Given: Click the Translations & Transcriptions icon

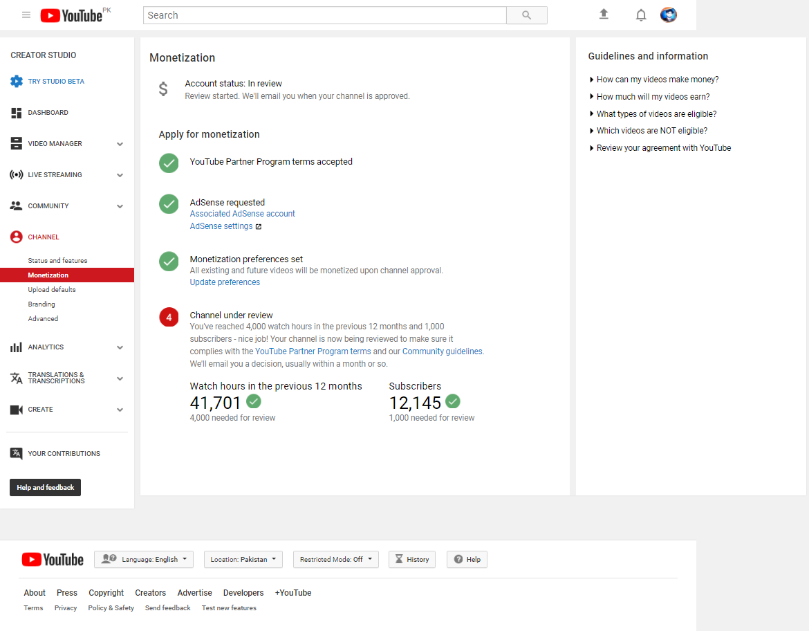Looking at the screenshot, I should click(x=17, y=378).
